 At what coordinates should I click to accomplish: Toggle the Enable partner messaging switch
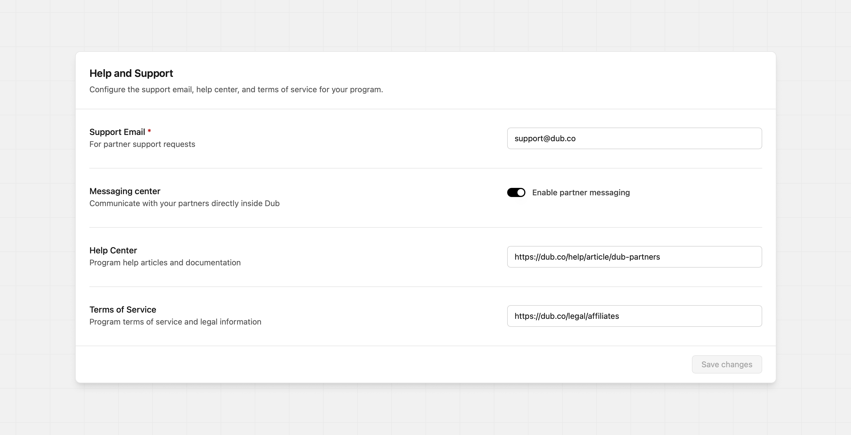click(516, 192)
